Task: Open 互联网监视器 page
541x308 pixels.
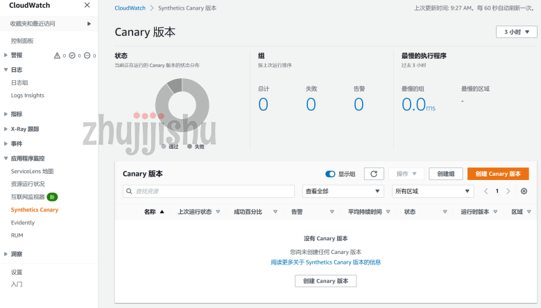Action: [x=28, y=197]
